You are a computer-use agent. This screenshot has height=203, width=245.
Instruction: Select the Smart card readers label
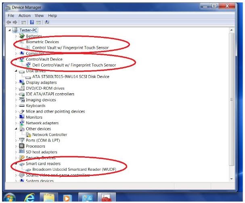click(43, 163)
